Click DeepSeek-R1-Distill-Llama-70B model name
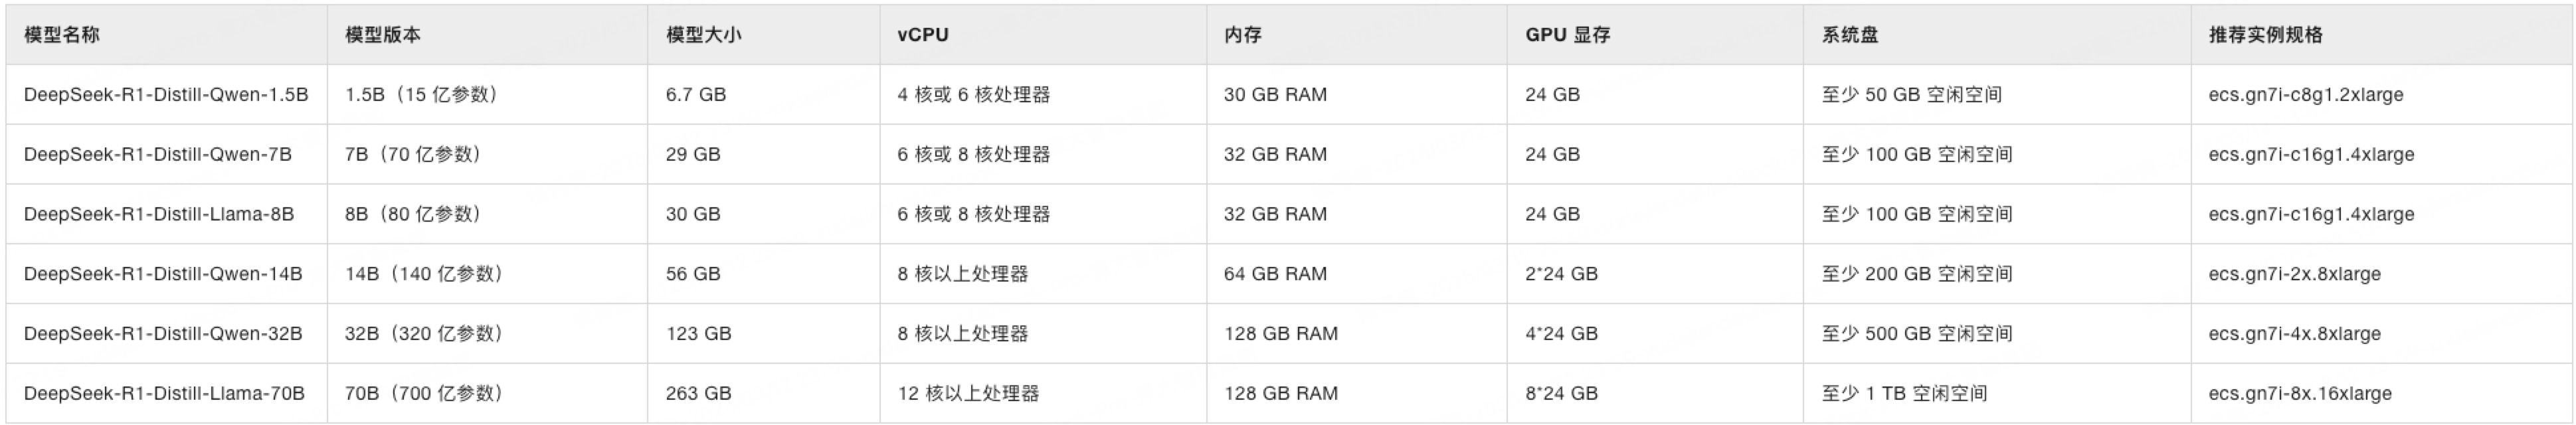The image size is (2576, 425). pos(164,394)
